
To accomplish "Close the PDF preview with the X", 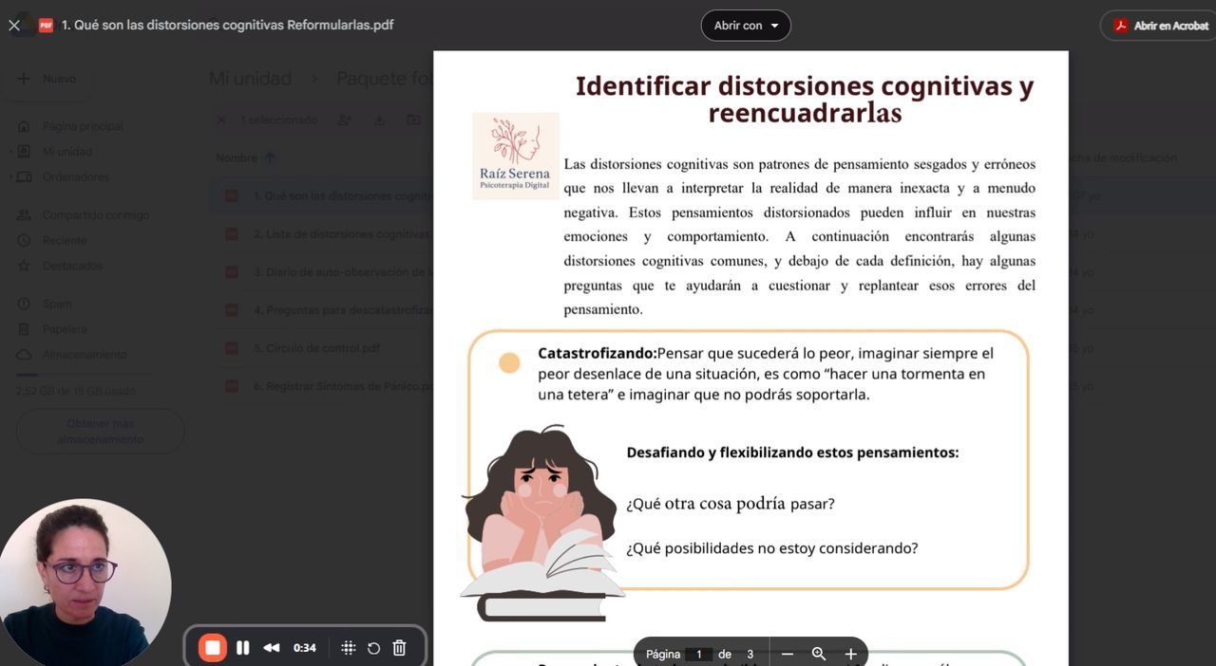I will [x=14, y=26].
